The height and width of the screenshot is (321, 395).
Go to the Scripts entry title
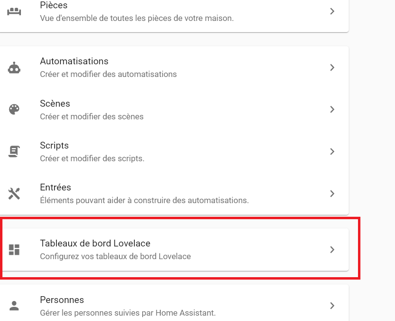click(54, 146)
